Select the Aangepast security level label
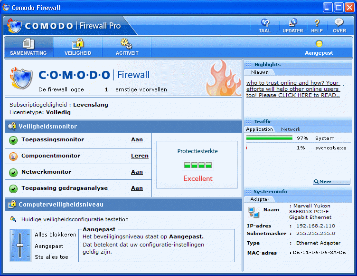 pyautogui.click(x=49, y=246)
